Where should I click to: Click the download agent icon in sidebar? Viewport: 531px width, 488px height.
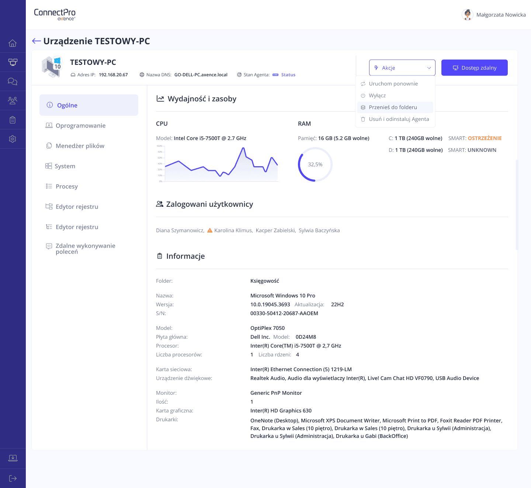point(13,458)
